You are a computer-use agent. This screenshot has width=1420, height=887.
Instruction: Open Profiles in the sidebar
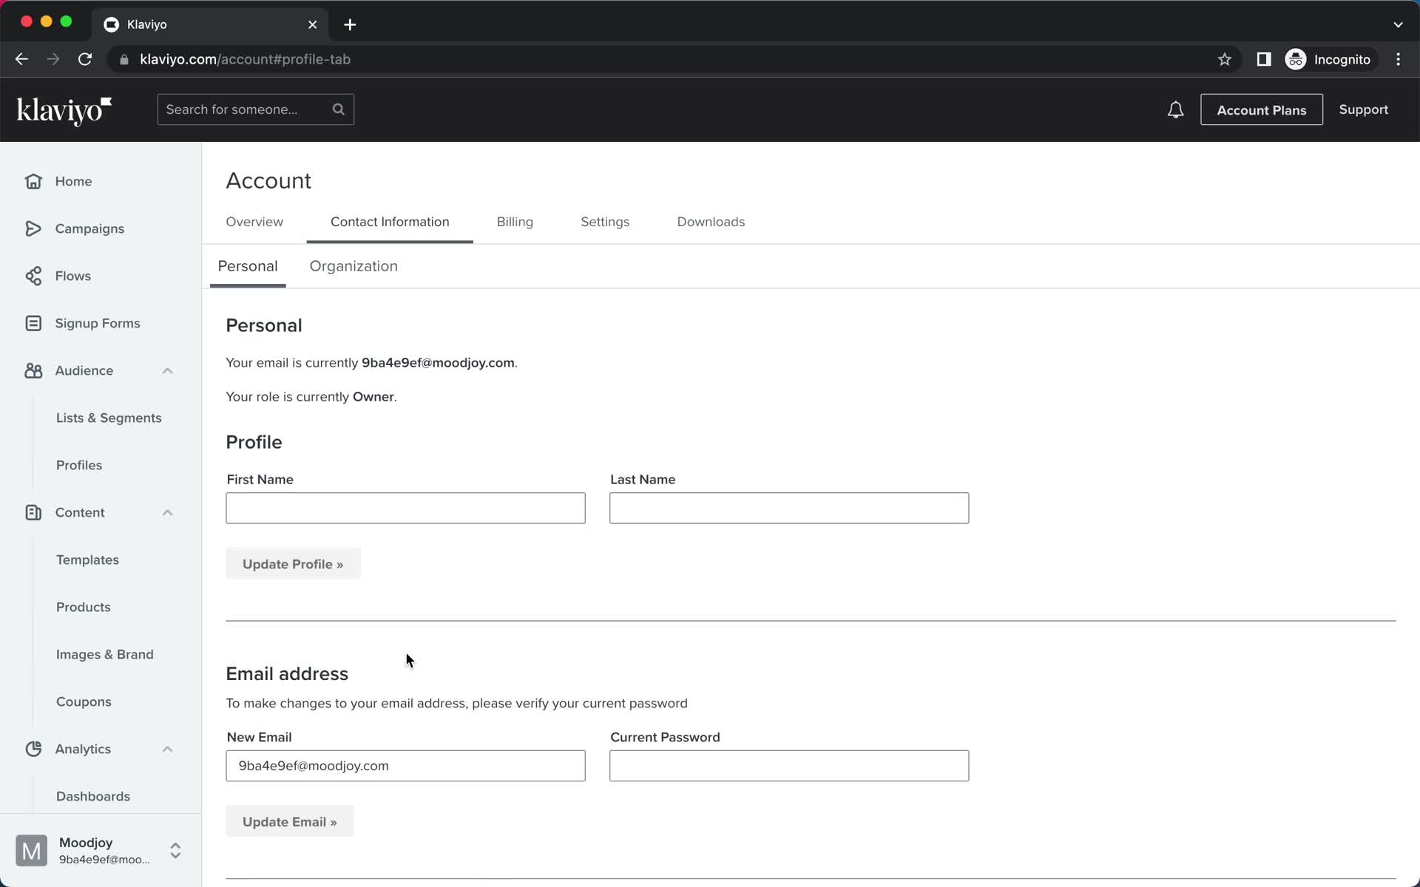point(79,465)
